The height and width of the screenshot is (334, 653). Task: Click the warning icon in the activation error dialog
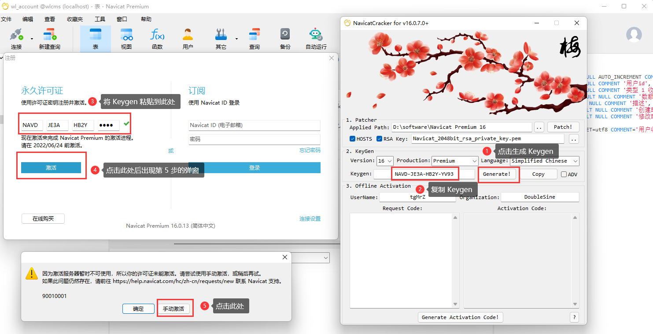pyautogui.click(x=32, y=273)
